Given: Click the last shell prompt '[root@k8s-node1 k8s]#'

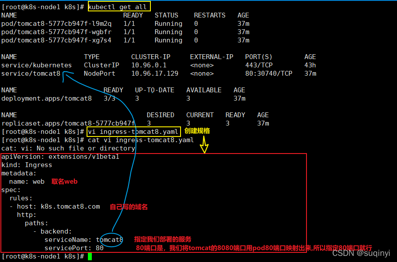Looking at the screenshot, I should 42,256.
